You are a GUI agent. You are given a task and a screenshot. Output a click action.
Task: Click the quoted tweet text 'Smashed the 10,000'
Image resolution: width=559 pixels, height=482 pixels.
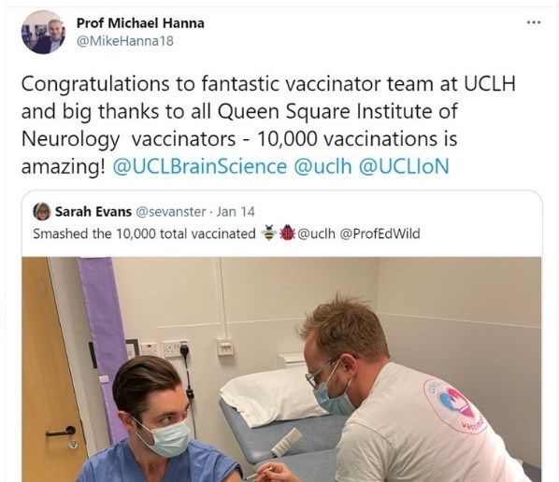coord(96,234)
